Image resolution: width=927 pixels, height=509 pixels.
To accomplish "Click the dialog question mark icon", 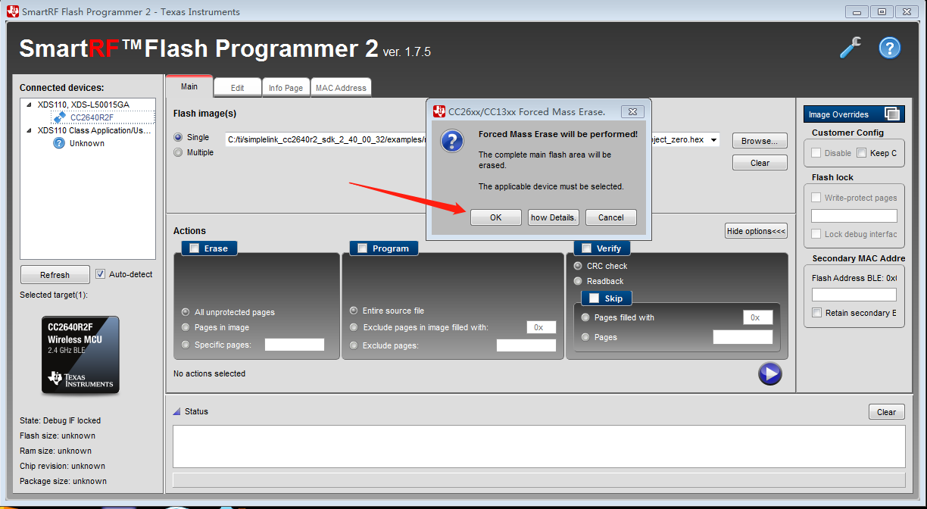I will pos(452,141).
